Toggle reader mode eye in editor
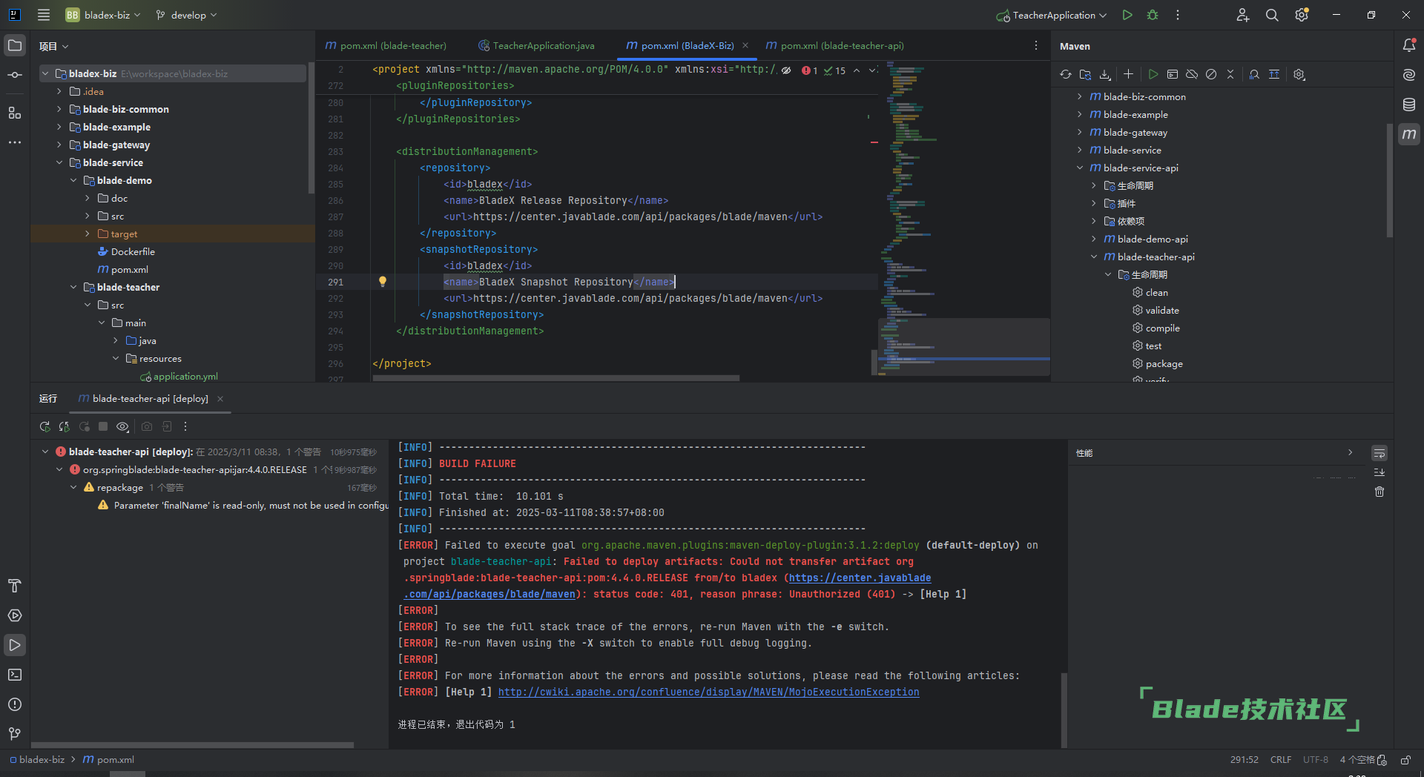Screen dimensions: 1424x777 (786, 70)
